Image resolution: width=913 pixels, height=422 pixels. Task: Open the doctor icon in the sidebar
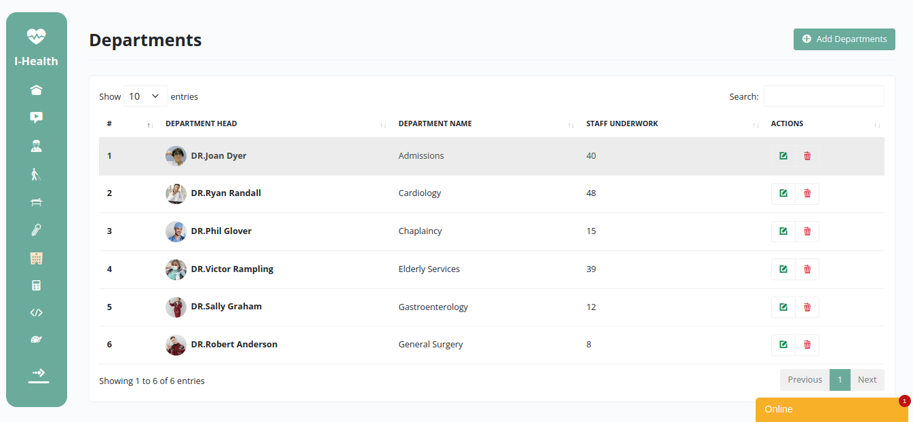click(37, 145)
